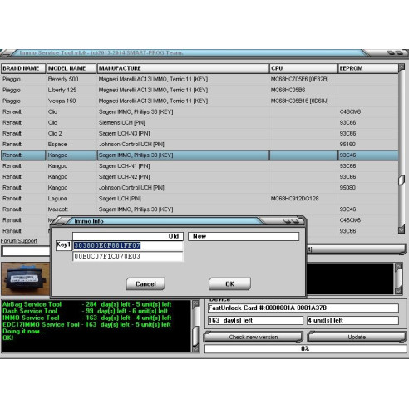Viewport: 409px width, 409px height.
Task: Click the table scroll up arrow
Action: [402, 67]
